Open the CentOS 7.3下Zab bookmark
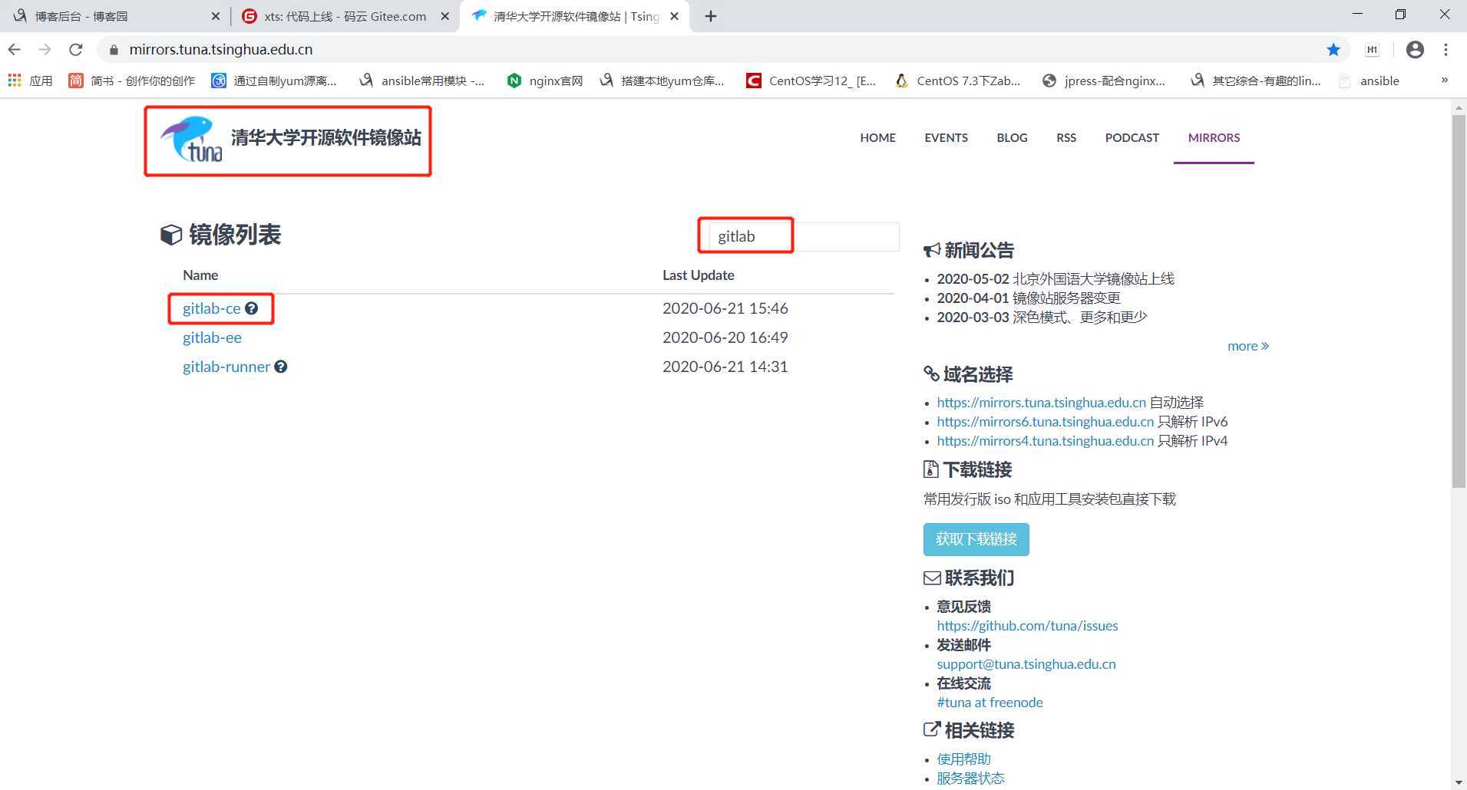Screen dimensions: 1467x790 957,81
